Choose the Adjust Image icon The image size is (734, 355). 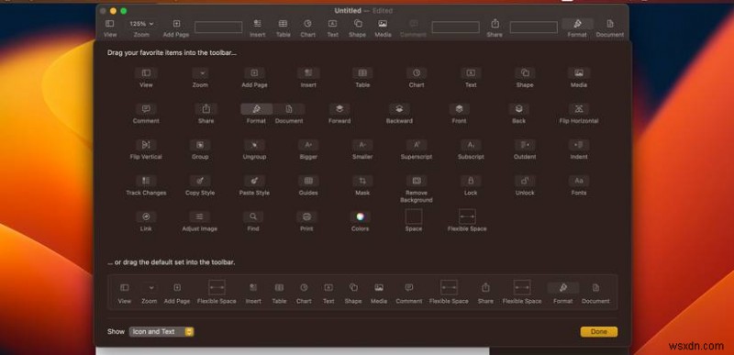point(199,217)
